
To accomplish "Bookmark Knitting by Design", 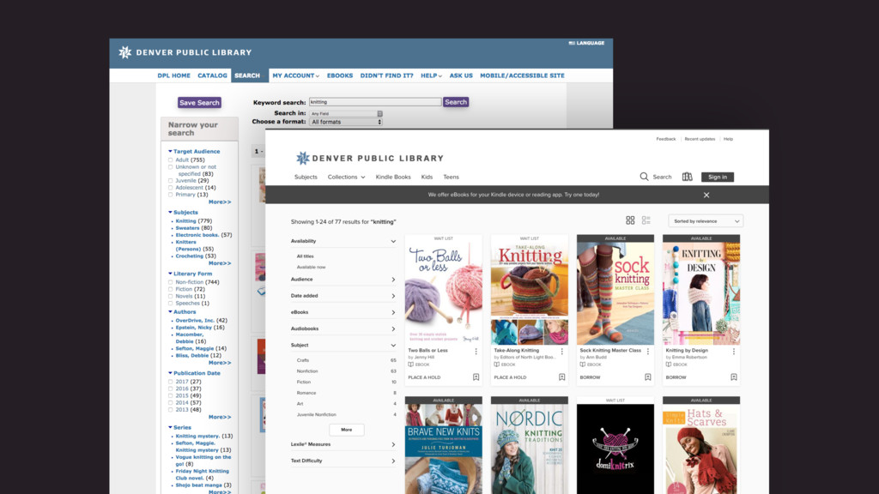I will pyautogui.click(x=733, y=377).
